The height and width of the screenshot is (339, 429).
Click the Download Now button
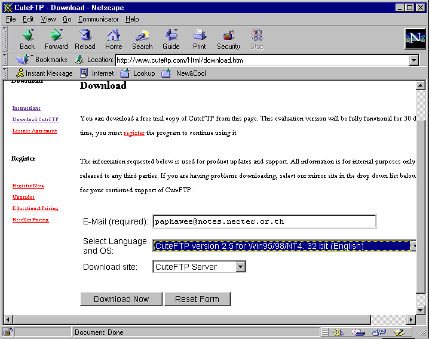(121, 299)
